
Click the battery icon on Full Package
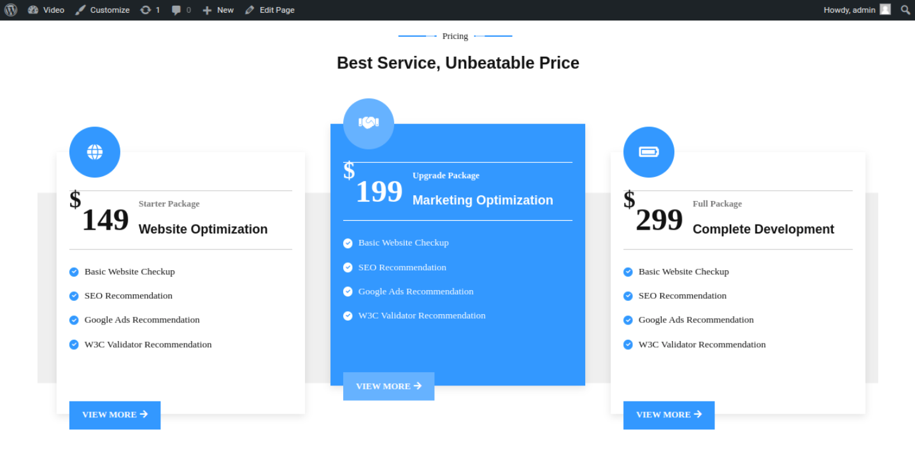[649, 152]
